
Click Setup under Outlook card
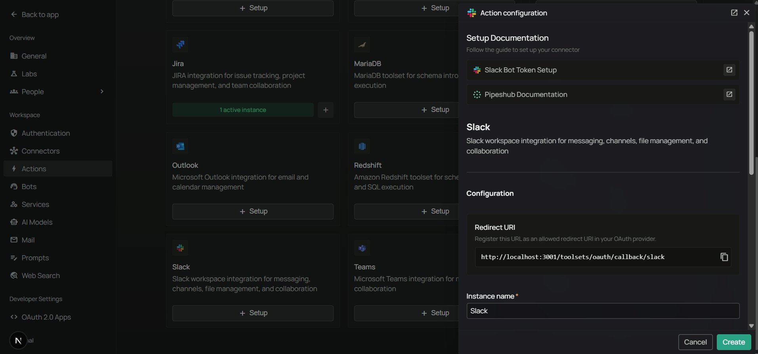253,212
